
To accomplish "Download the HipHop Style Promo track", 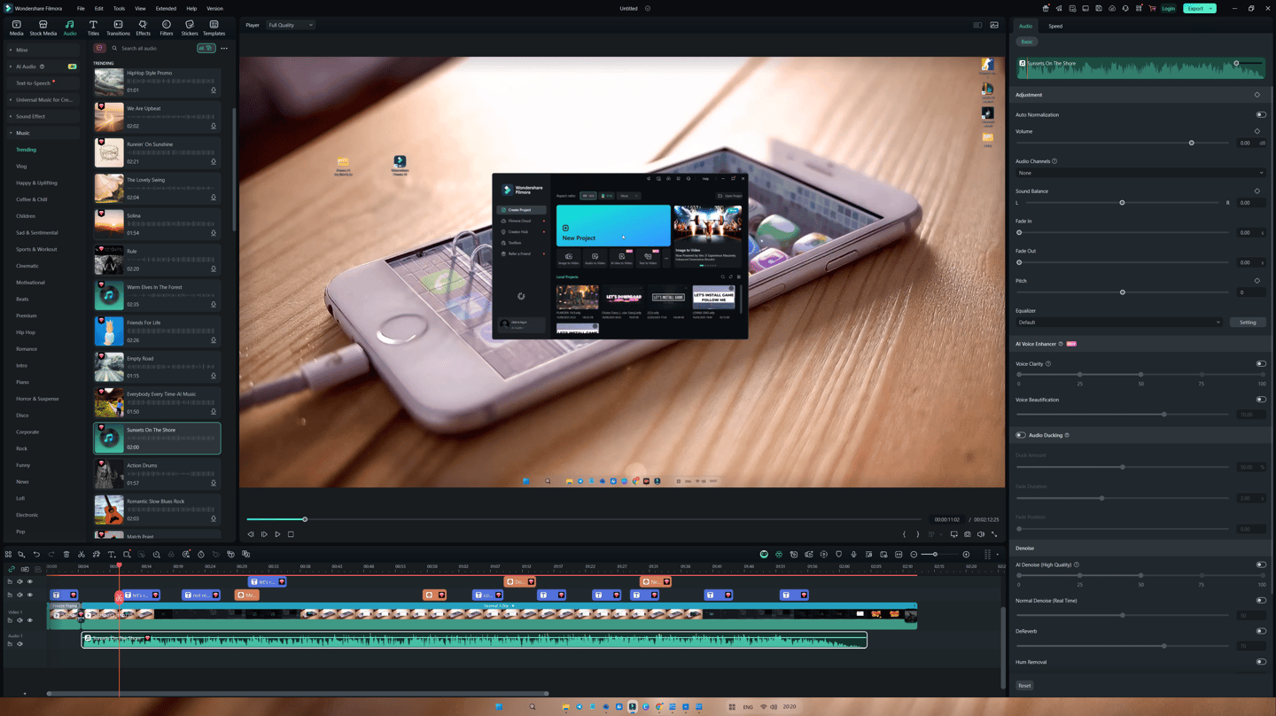I will pyautogui.click(x=214, y=90).
